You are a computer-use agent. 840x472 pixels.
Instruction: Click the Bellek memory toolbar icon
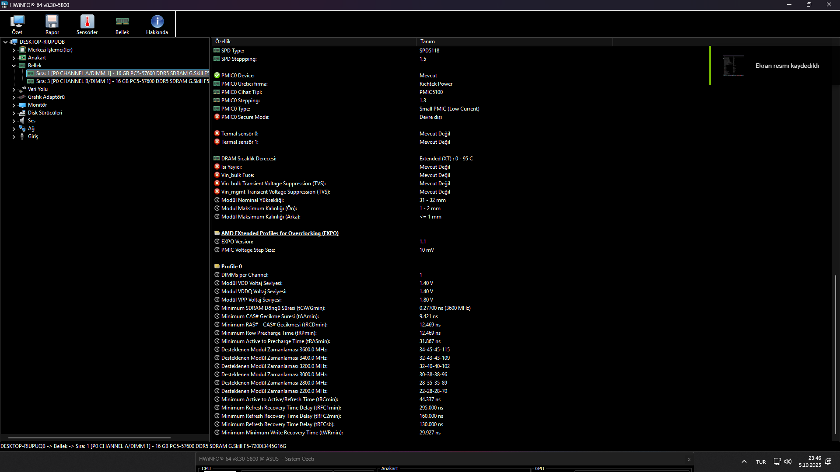point(122,21)
